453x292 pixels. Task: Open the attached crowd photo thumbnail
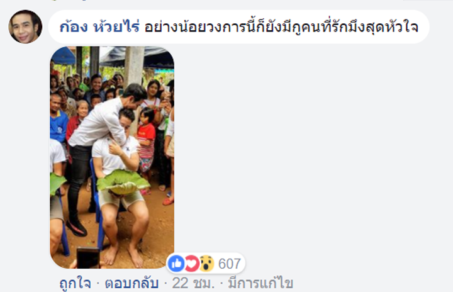[112, 157]
